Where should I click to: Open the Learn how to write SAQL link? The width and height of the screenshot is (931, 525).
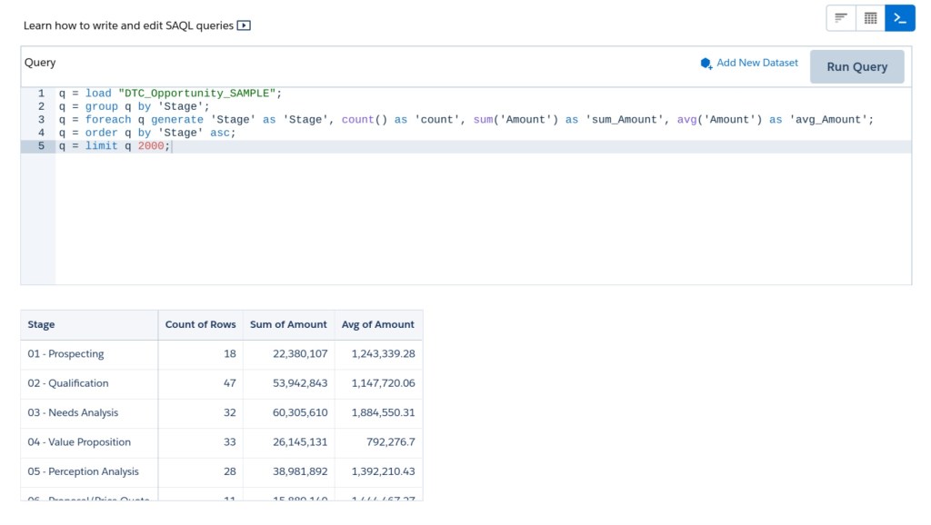coord(128,25)
